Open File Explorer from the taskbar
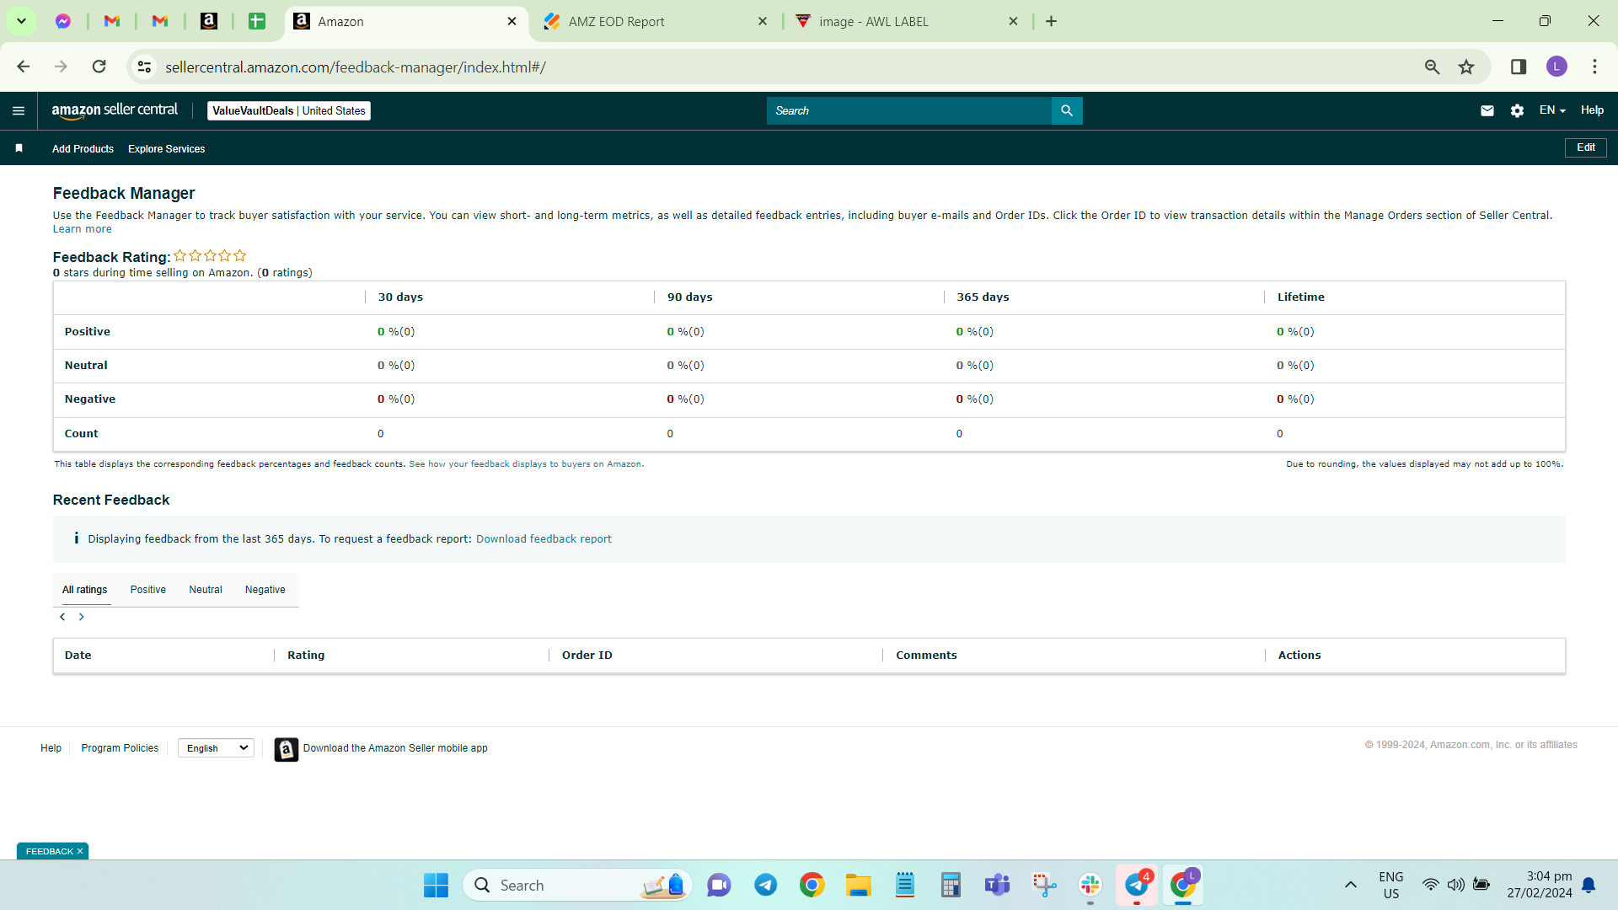Screen dimensions: 1618x910 pos(858,886)
